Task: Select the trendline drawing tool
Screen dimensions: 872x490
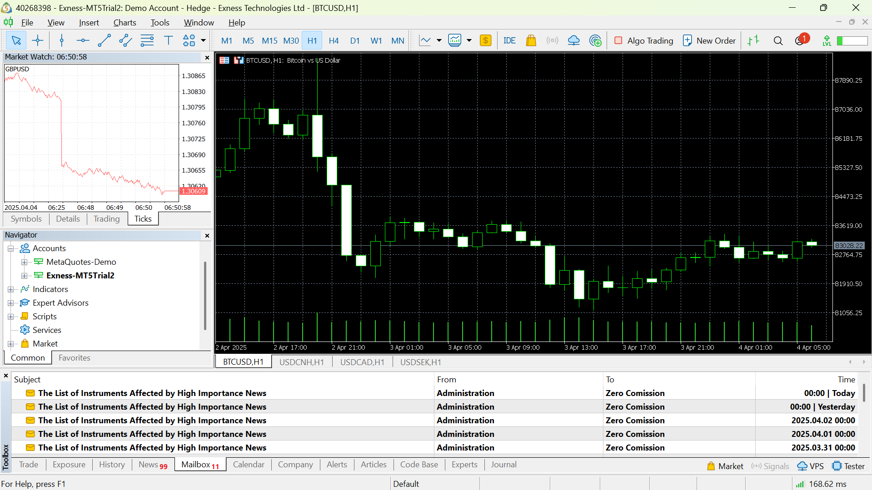Action: (104, 41)
